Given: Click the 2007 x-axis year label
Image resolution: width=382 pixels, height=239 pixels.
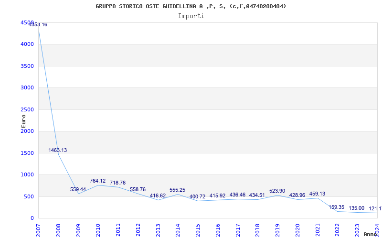Looking at the screenshot, I should pos(39,230).
